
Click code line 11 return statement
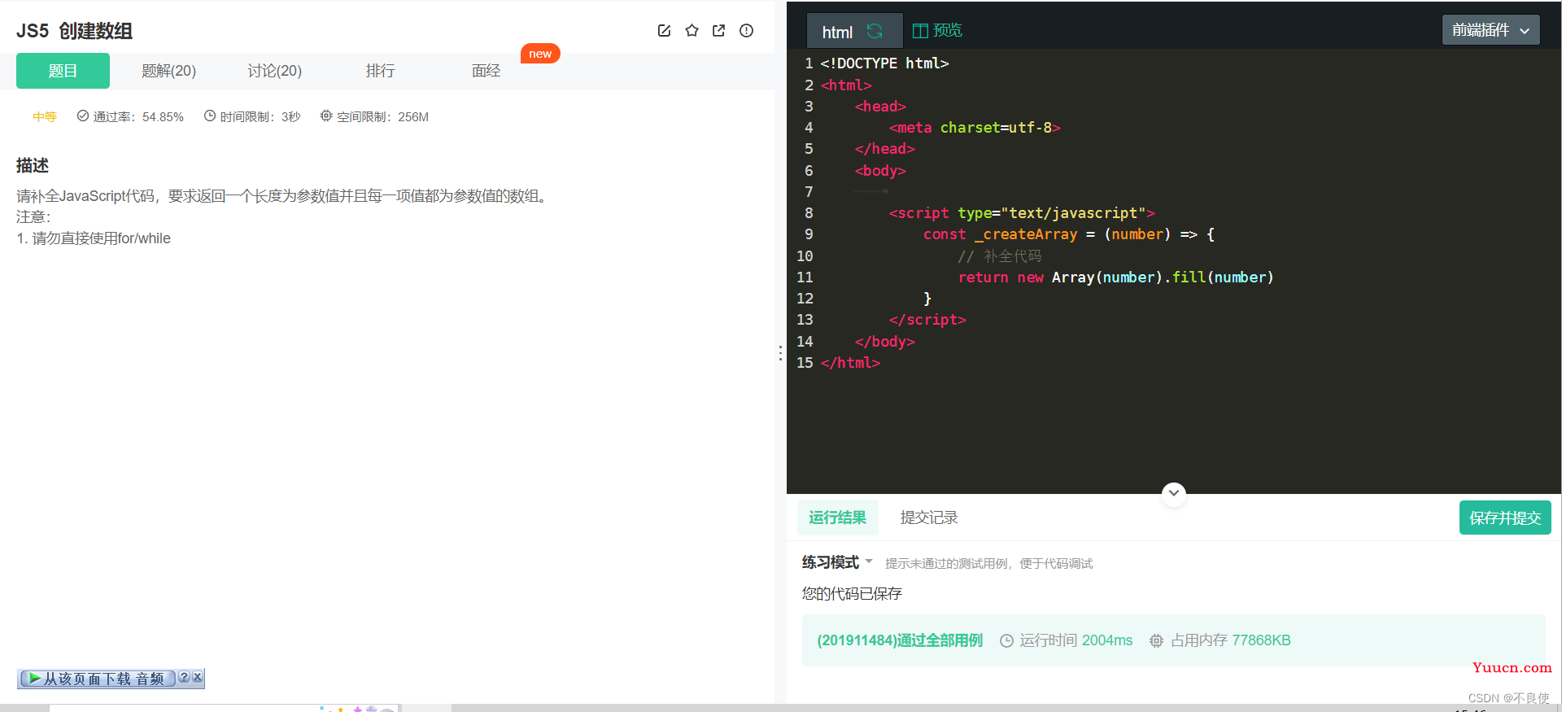click(1115, 277)
